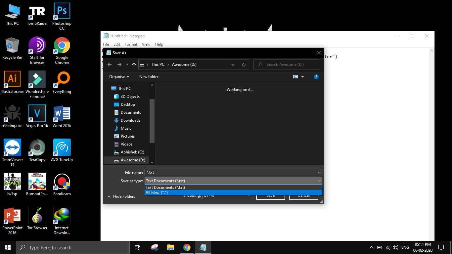
Task: Open Vegas Pro 16 from the desktop
Action: pos(37,113)
